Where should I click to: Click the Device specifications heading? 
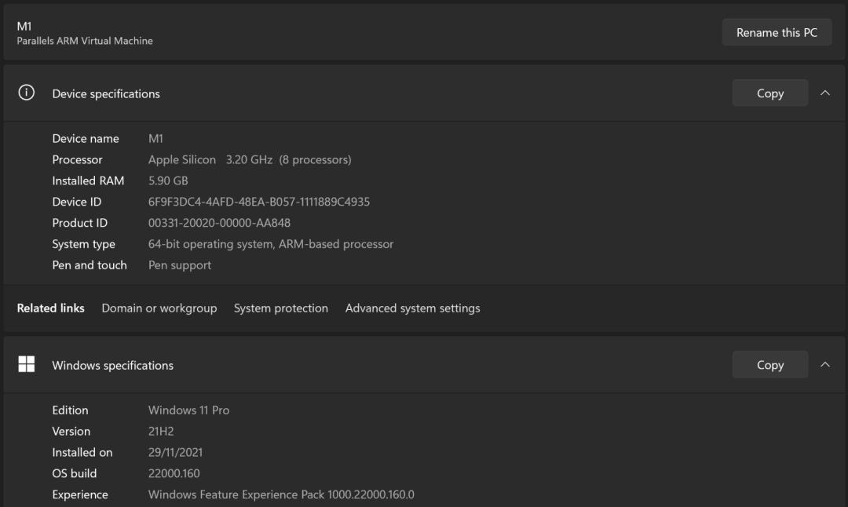[x=106, y=93]
